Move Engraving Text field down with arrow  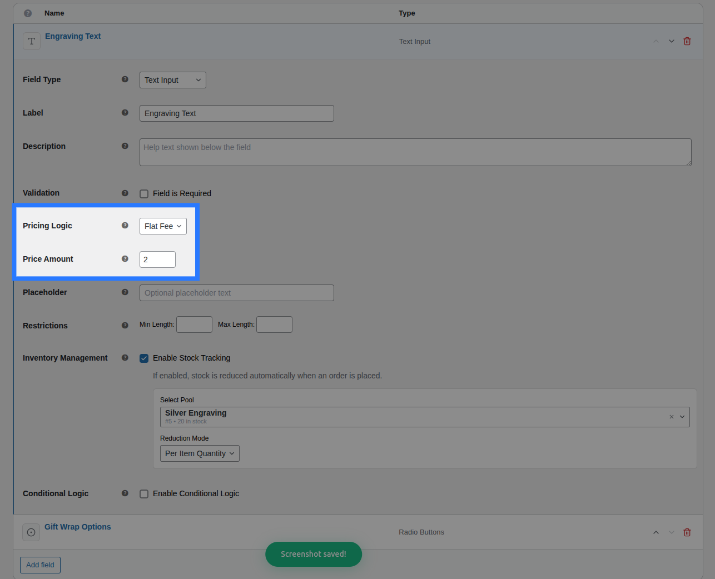pyautogui.click(x=672, y=41)
